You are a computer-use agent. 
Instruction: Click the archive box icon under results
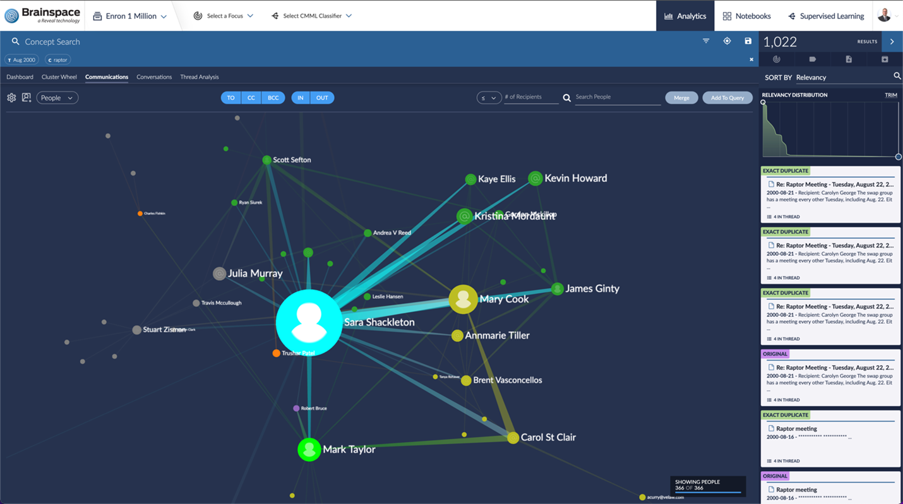[x=885, y=59]
